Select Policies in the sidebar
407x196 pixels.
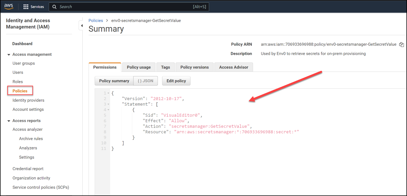click(20, 91)
